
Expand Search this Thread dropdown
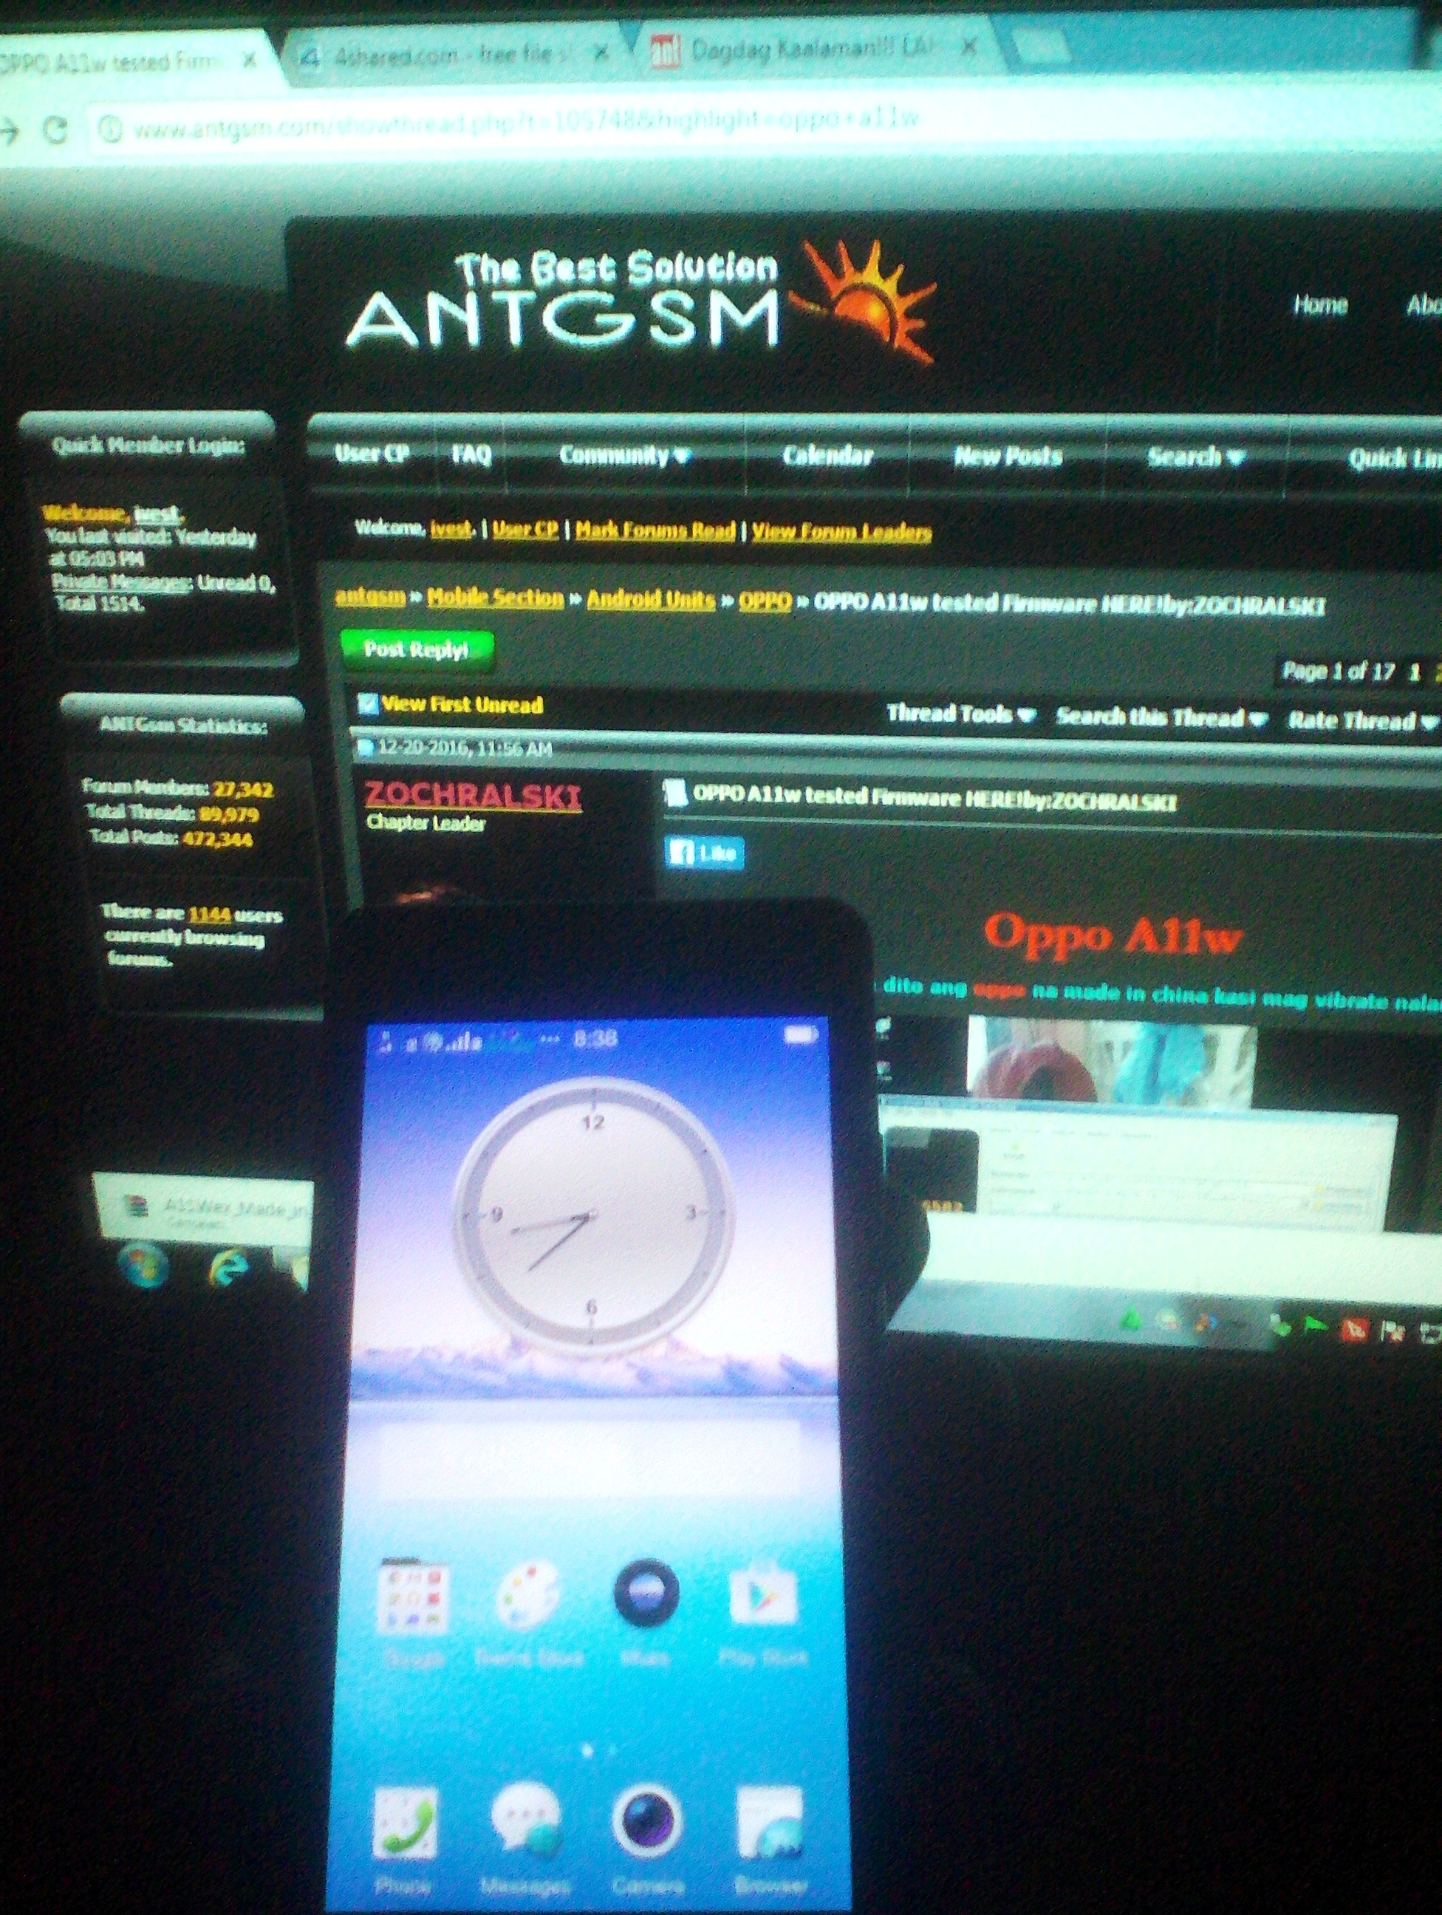pos(1161,717)
